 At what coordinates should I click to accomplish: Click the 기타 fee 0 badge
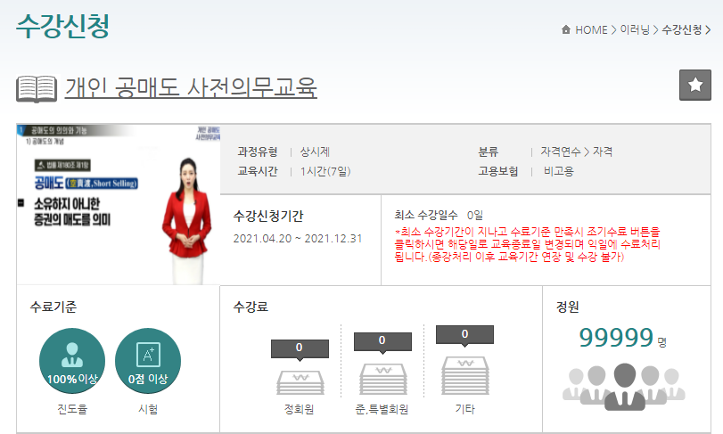(x=464, y=334)
